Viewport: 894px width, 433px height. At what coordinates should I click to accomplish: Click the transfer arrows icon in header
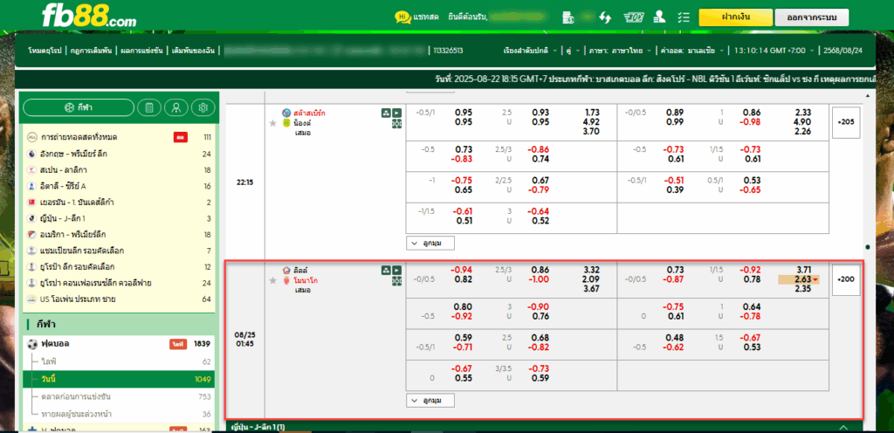click(605, 17)
